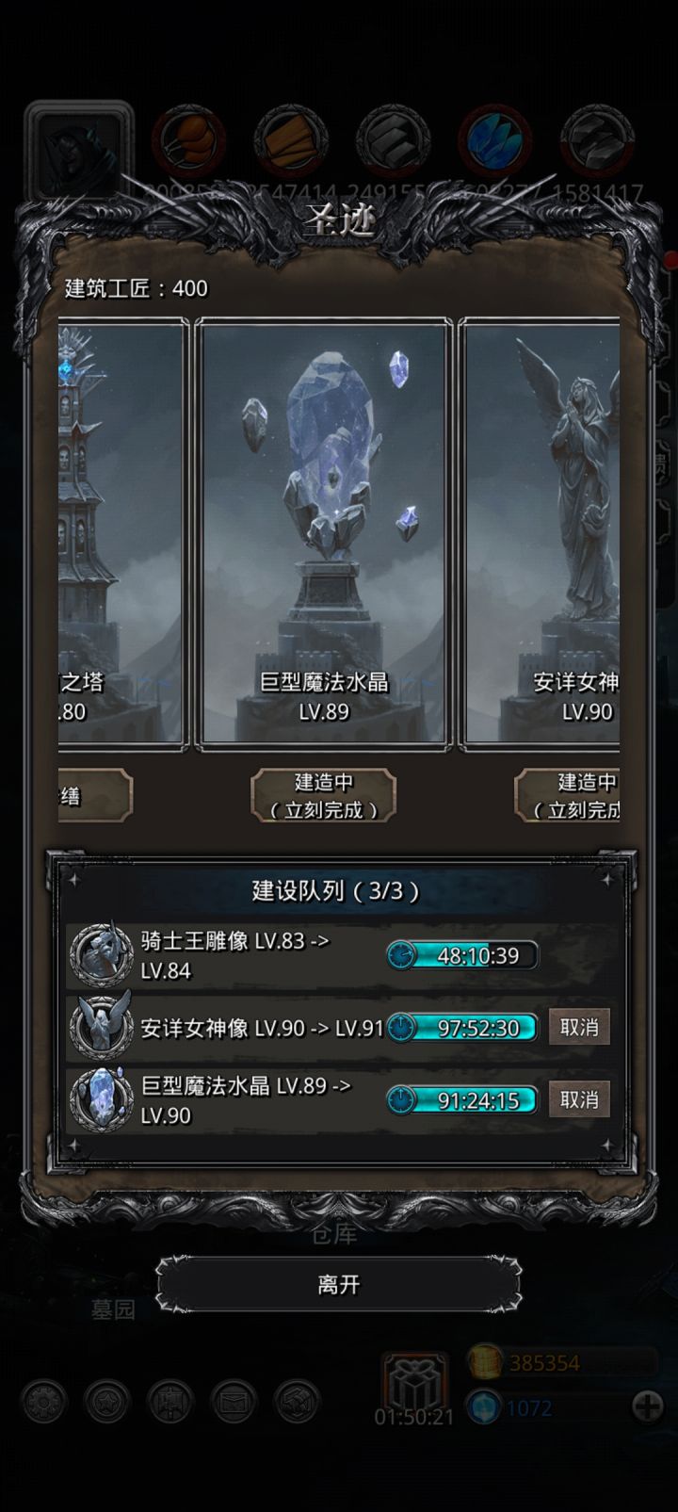This screenshot has height=1512, width=678.
Task: Click 离开 to leave the screen
Action: 339,1284
